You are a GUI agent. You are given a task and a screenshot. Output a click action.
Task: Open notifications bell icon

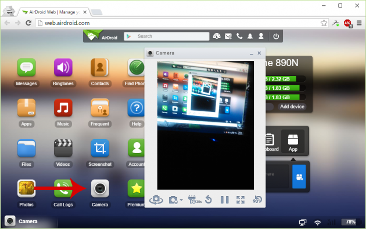click(x=250, y=36)
